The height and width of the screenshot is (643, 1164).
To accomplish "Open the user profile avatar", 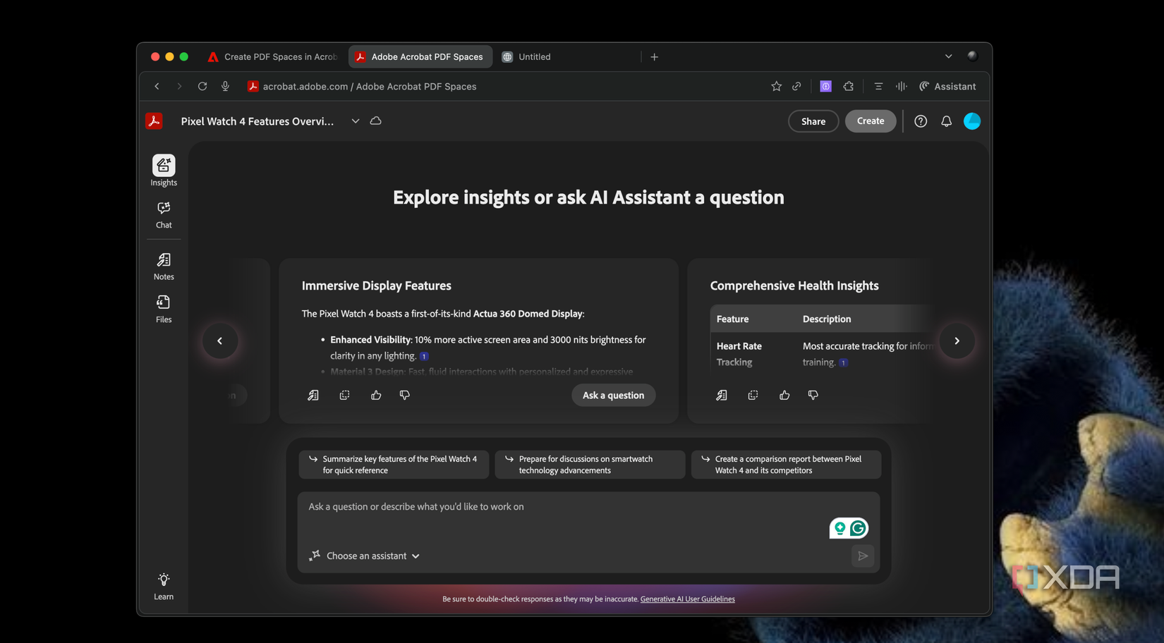I will [972, 121].
